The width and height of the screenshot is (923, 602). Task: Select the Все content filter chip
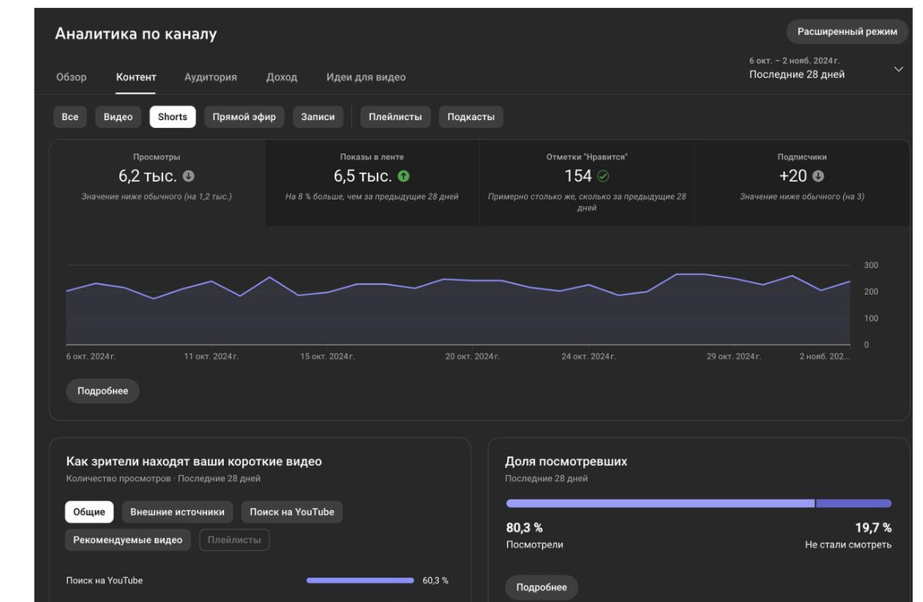click(x=70, y=117)
